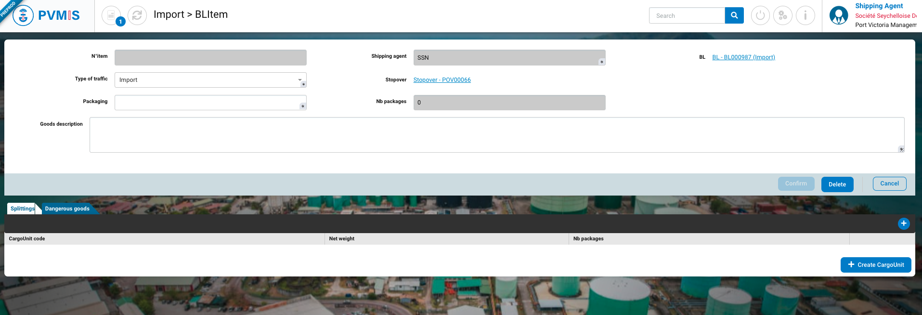Open the settings gears icon
This screenshot has height=315, width=922.
pyautogui.click(x=783, y=15)
